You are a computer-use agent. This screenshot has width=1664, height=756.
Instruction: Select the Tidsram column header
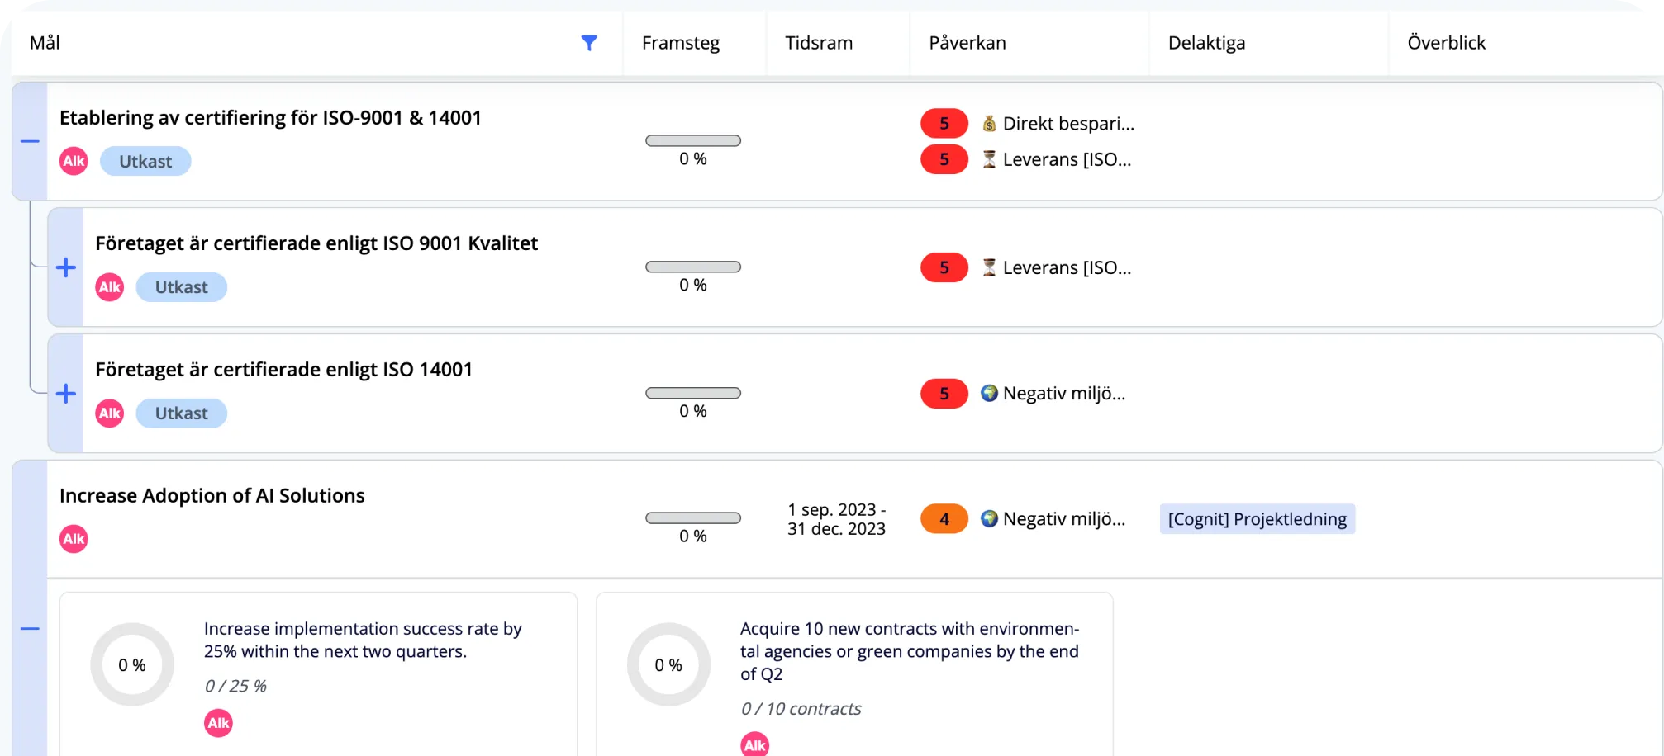819,43
